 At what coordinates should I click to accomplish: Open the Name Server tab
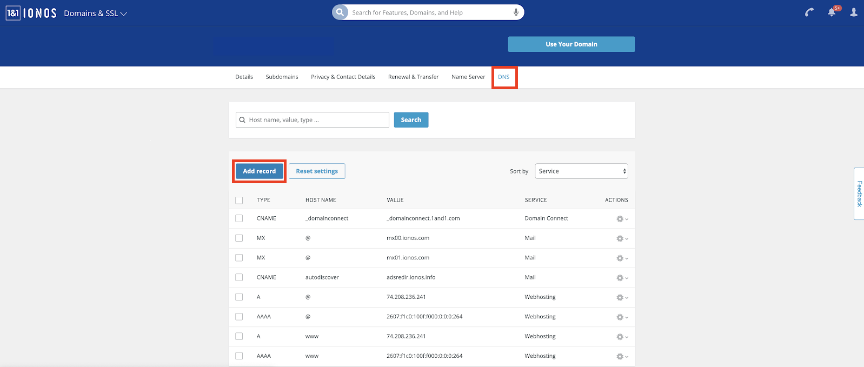tap(468, 77)
